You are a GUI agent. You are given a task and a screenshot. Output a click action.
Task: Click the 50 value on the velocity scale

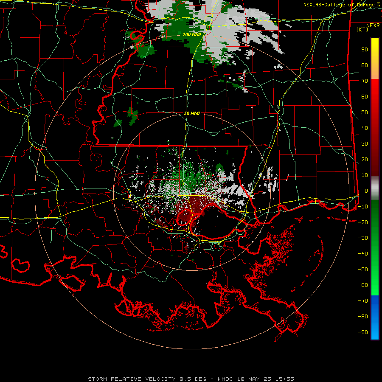coord(365,112)
